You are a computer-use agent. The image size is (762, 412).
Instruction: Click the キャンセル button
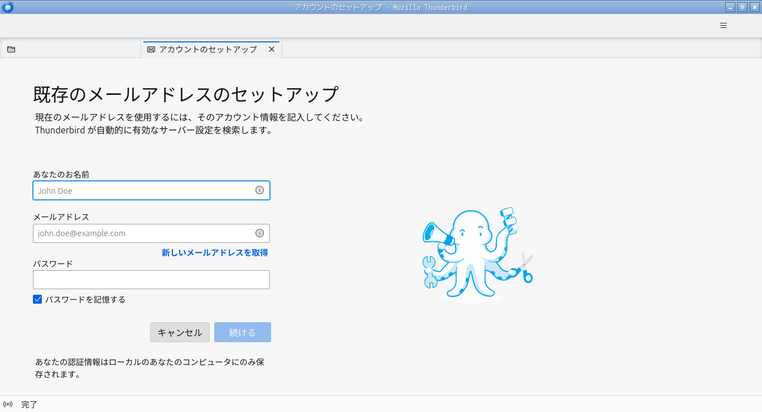(180, 332)
